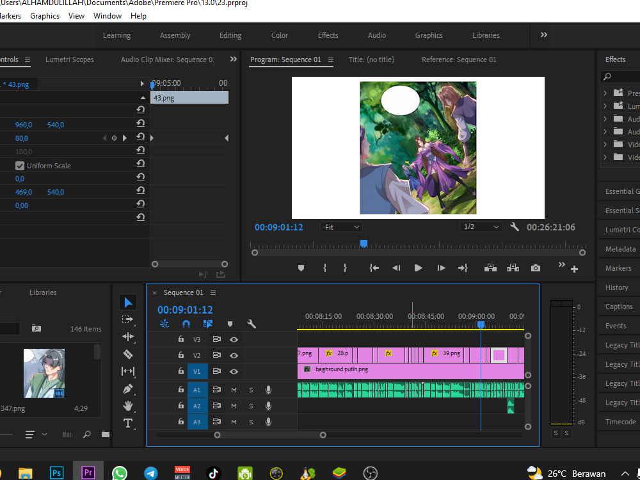Step forward one frame
This screenshot has width=640, height=480.
coord(441,268)
